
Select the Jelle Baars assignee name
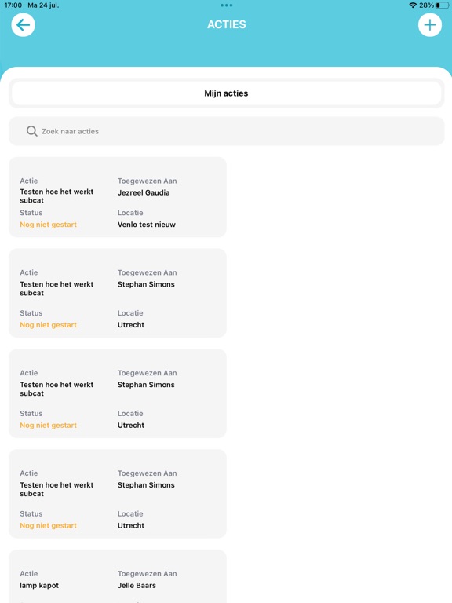[x=137, y=585]
